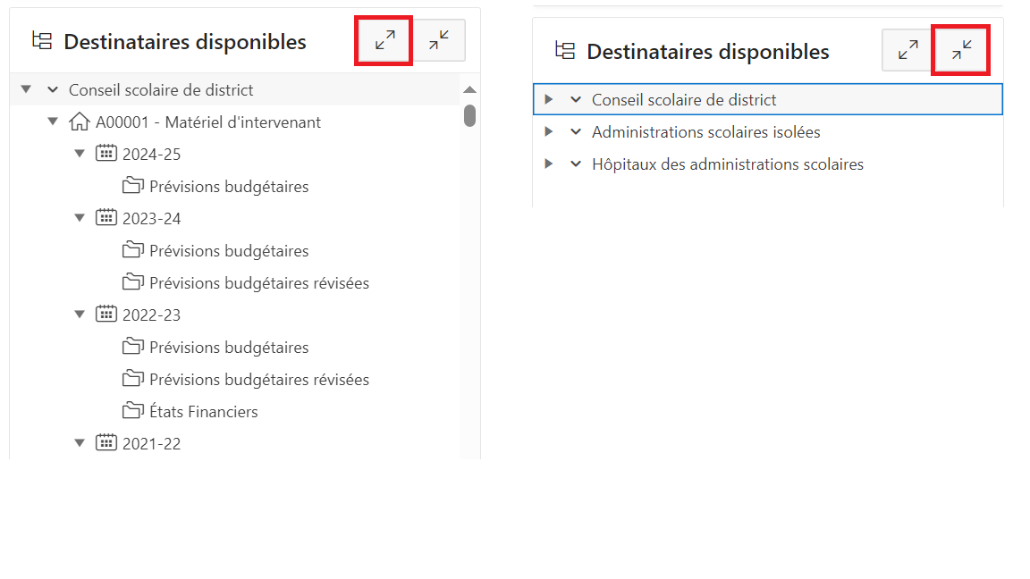The width and height of the screenshot is (1030, 579).
Task: Open the chevron menu beside Administrations scolaires isolées
Action: [576, 132]
